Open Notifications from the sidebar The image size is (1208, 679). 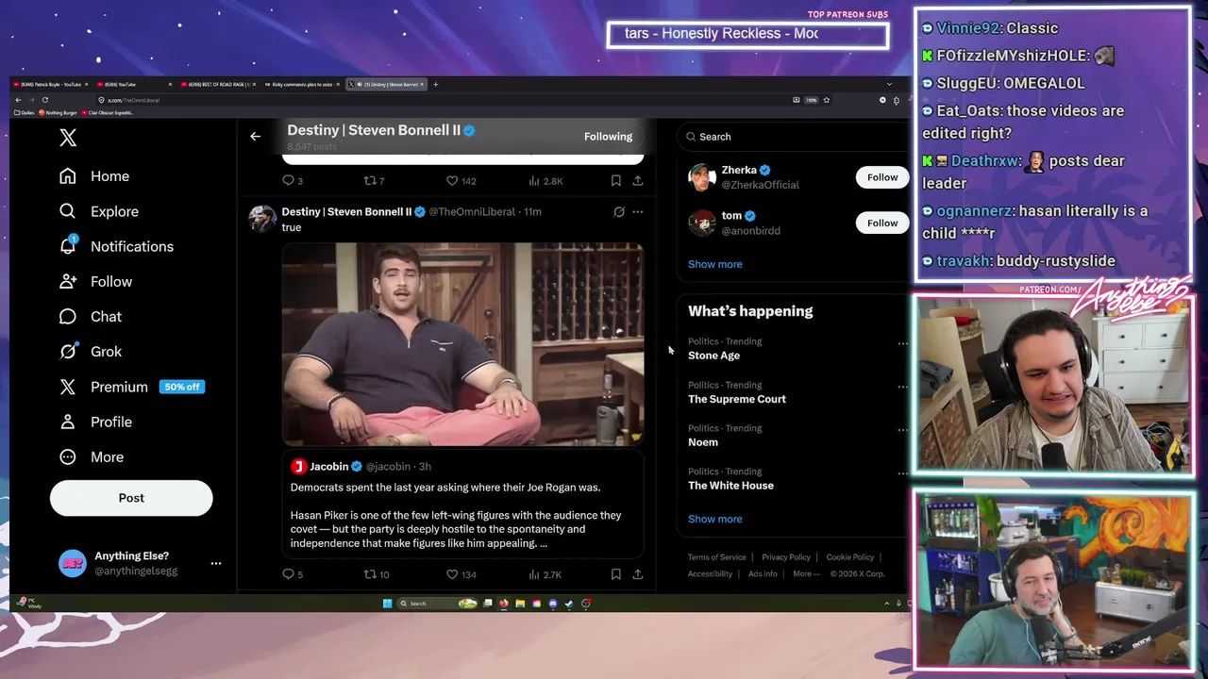116,246
